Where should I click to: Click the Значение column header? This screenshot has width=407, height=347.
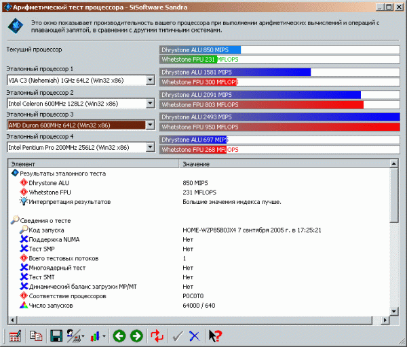[284, 164]
